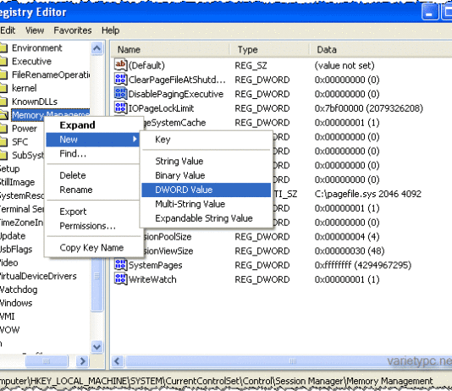
Task: Click the '0x00000030 (48)' data cell
Action: (x=350, y=251)
